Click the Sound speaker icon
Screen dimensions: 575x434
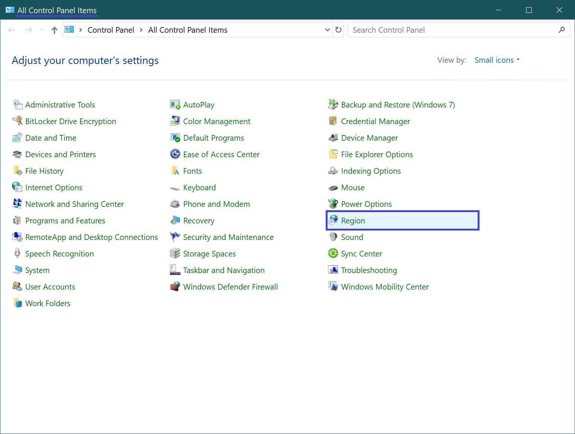tap(333, 237)
